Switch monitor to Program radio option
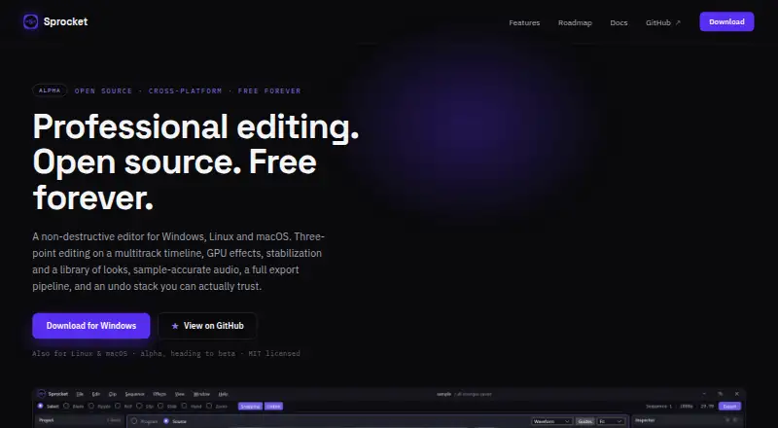The height and width of the screenshot is (428, 778). click(x=134, y=421)
